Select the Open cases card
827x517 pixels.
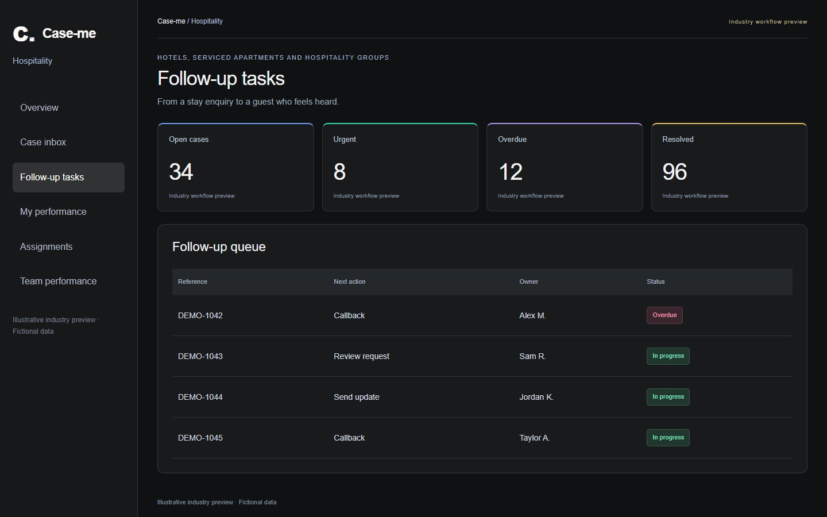[x=235, y=167]
